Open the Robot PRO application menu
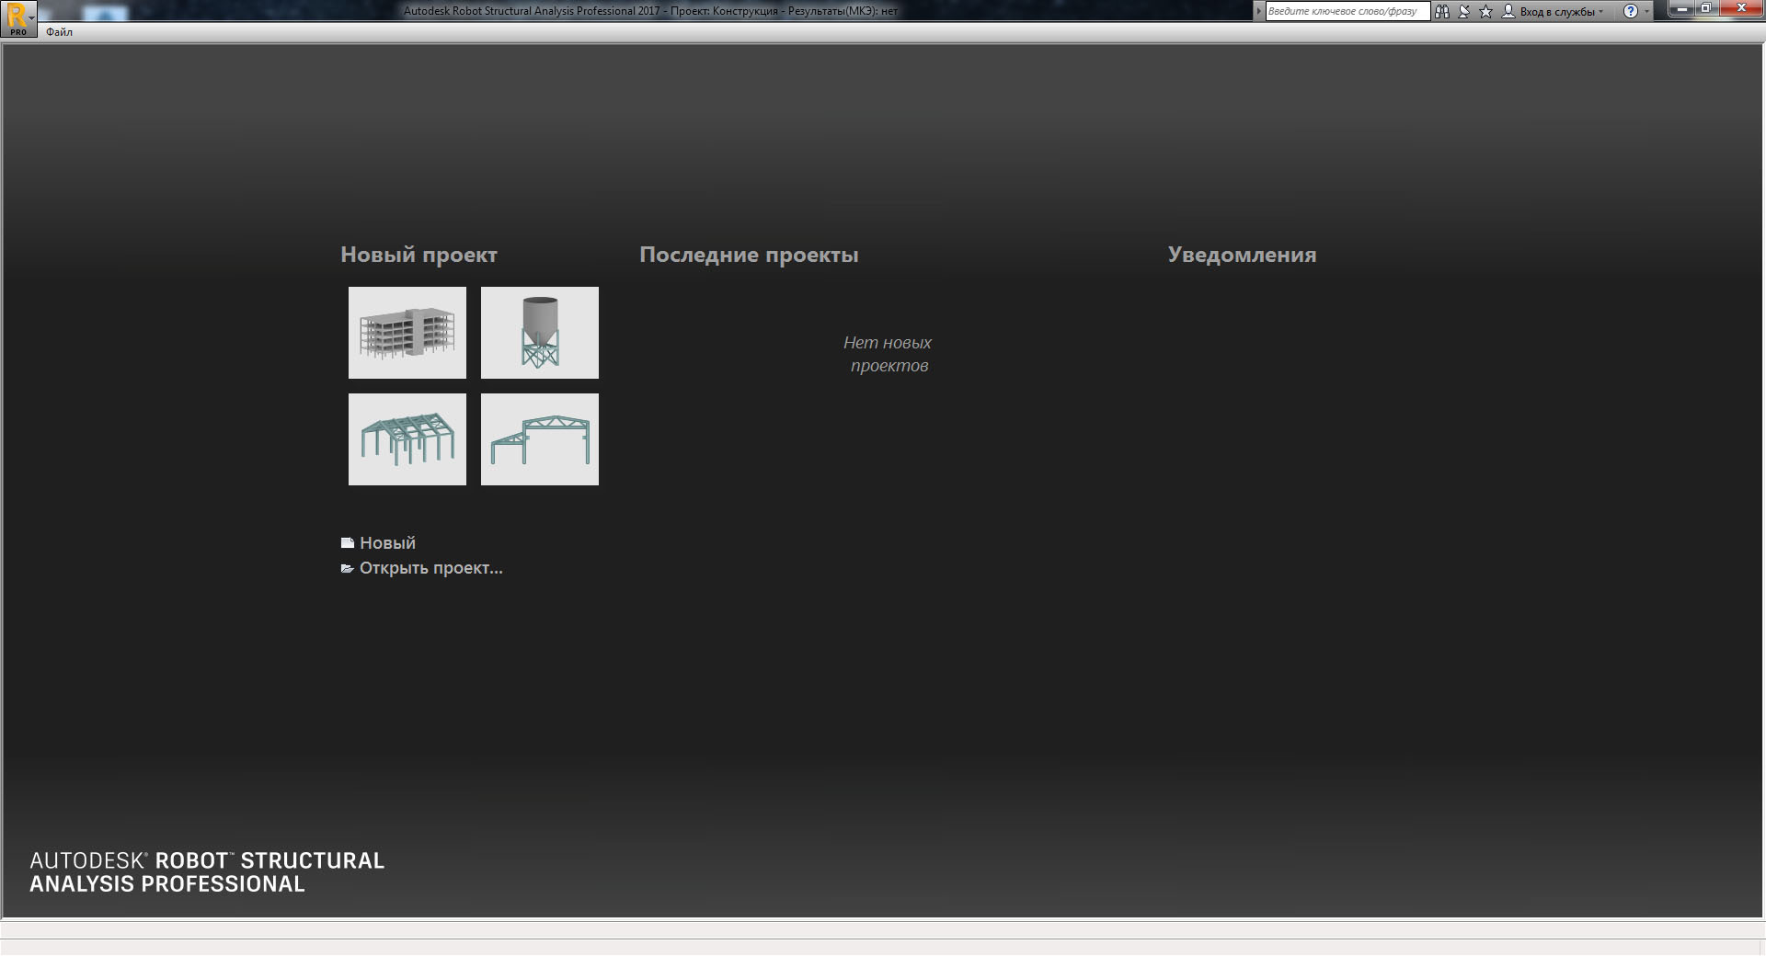The image size is (1766, 956). [x=17, y=18]
